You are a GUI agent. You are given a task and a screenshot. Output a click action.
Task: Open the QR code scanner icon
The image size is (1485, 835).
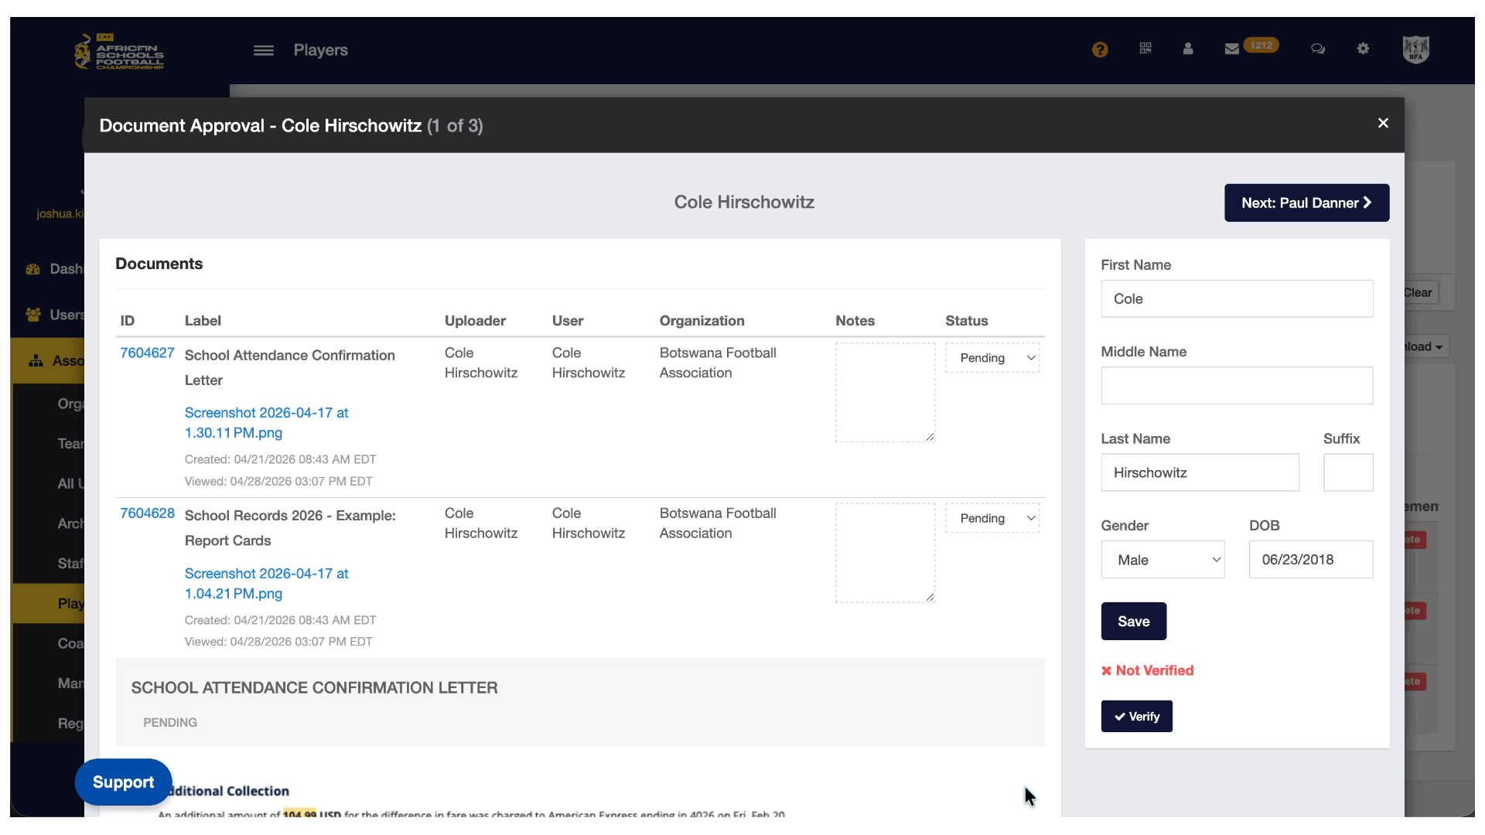coord(1145,49)
